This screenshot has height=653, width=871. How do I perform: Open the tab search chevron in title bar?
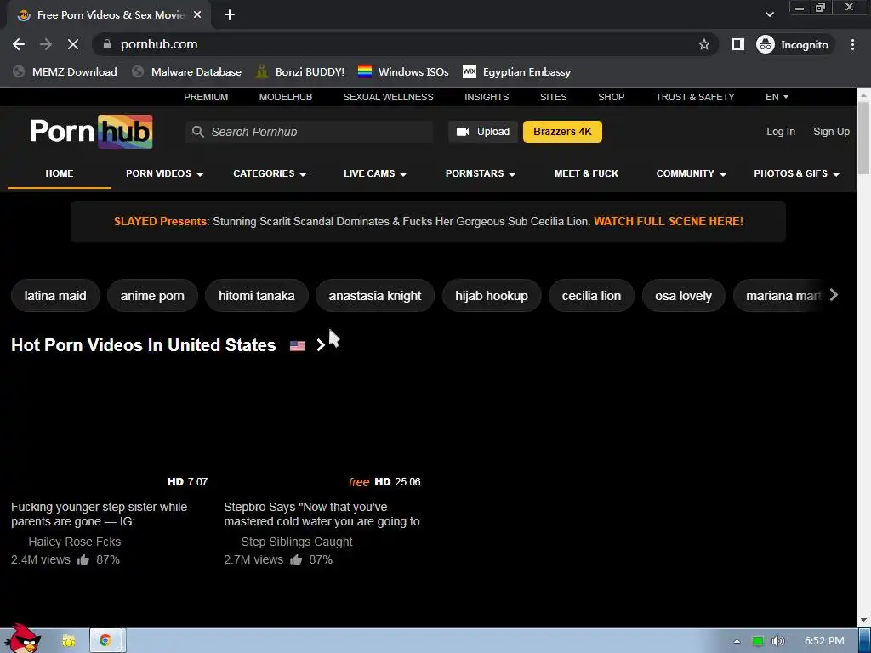(x=769, y=14)
